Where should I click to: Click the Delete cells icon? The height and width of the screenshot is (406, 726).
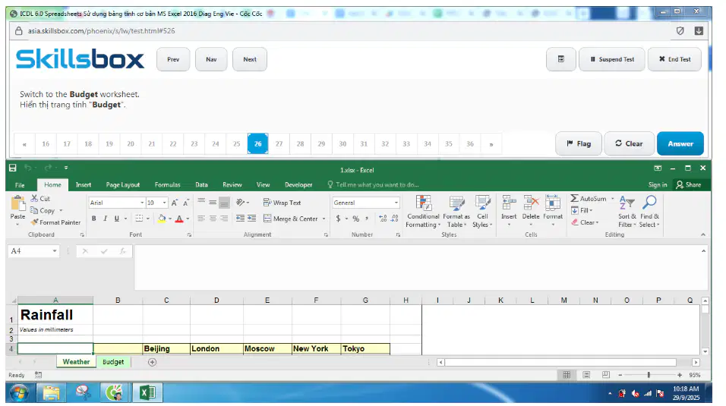(x=531, y=203)
